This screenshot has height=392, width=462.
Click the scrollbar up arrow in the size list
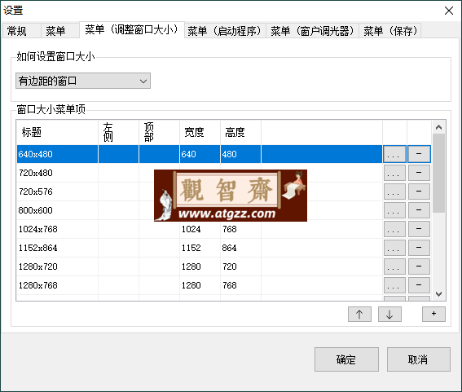point(438,127)
